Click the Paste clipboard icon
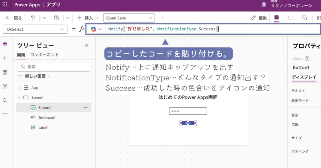This screenshot has width=321, height=168. click(x=56, y=18)
